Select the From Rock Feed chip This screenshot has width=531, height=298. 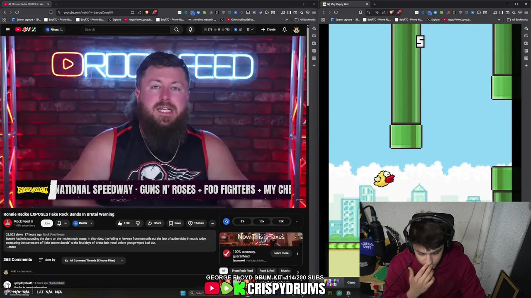(242, 271)
